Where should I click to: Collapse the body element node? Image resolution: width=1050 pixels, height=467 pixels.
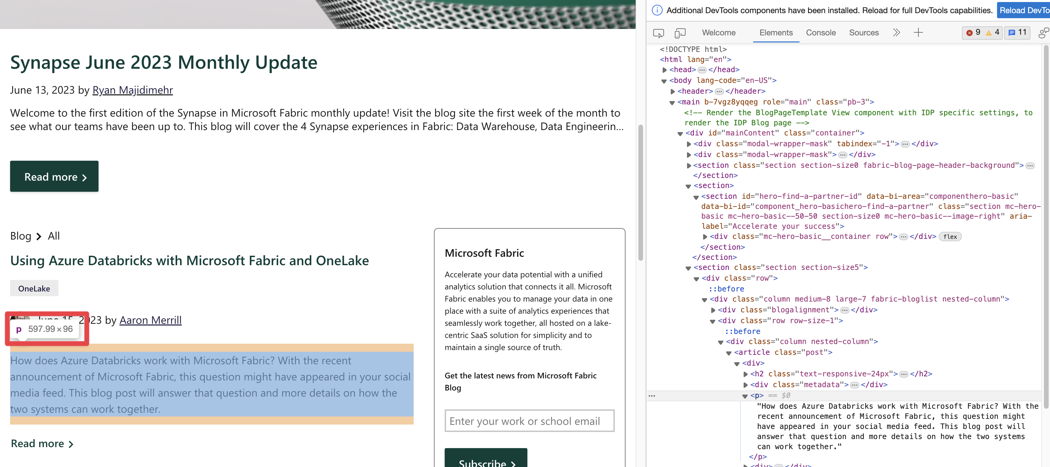click(x=664, y=81)
